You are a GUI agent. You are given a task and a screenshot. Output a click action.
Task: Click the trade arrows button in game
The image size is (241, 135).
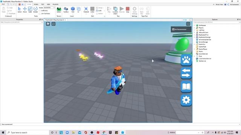(186, 73)
